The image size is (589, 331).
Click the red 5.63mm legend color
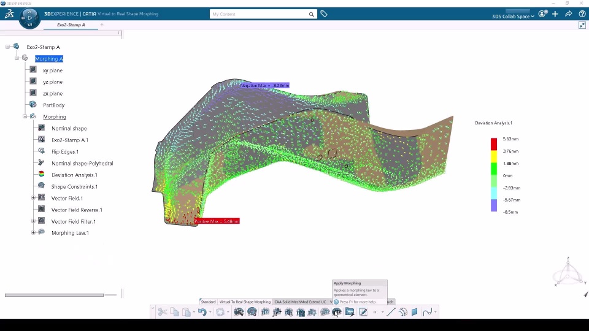493,144
